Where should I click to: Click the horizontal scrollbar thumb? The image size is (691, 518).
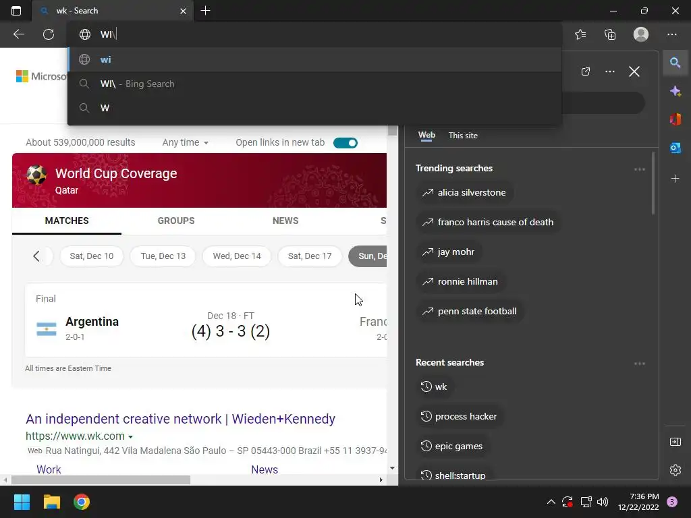point(101,480)
